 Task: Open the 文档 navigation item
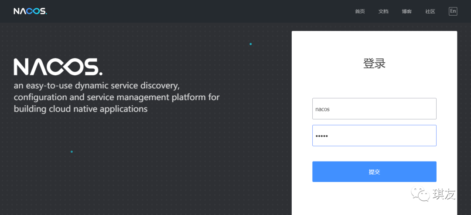tap(383, 12)
